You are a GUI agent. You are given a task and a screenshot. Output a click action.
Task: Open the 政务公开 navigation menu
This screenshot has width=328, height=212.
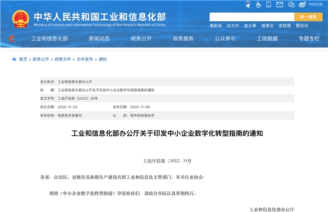(141, 39)
